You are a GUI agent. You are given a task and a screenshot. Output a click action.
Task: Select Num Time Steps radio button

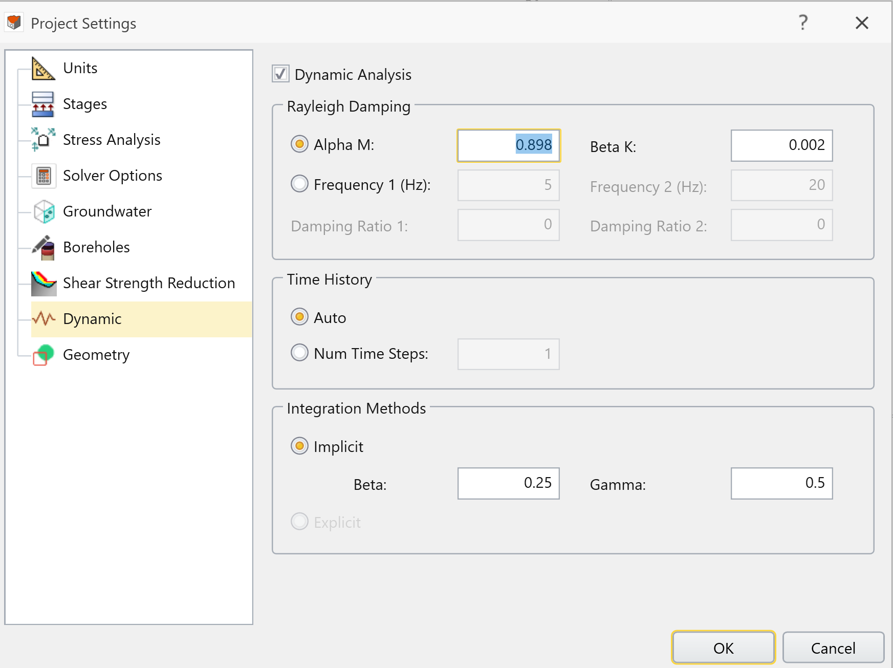299,353
